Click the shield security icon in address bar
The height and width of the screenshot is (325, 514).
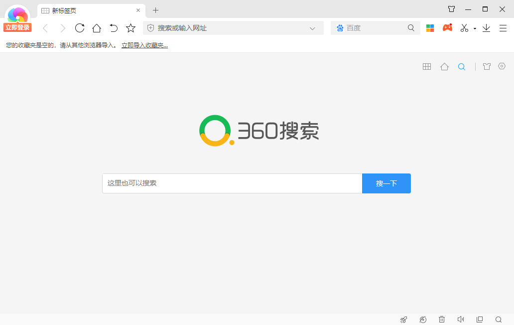coord(150,28)
